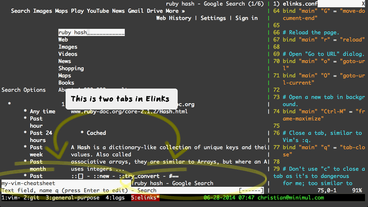The width and height of the screenshot is (368, 207).
Task: Open the Gmail link in top bar
Action: (x=136, y=11)
